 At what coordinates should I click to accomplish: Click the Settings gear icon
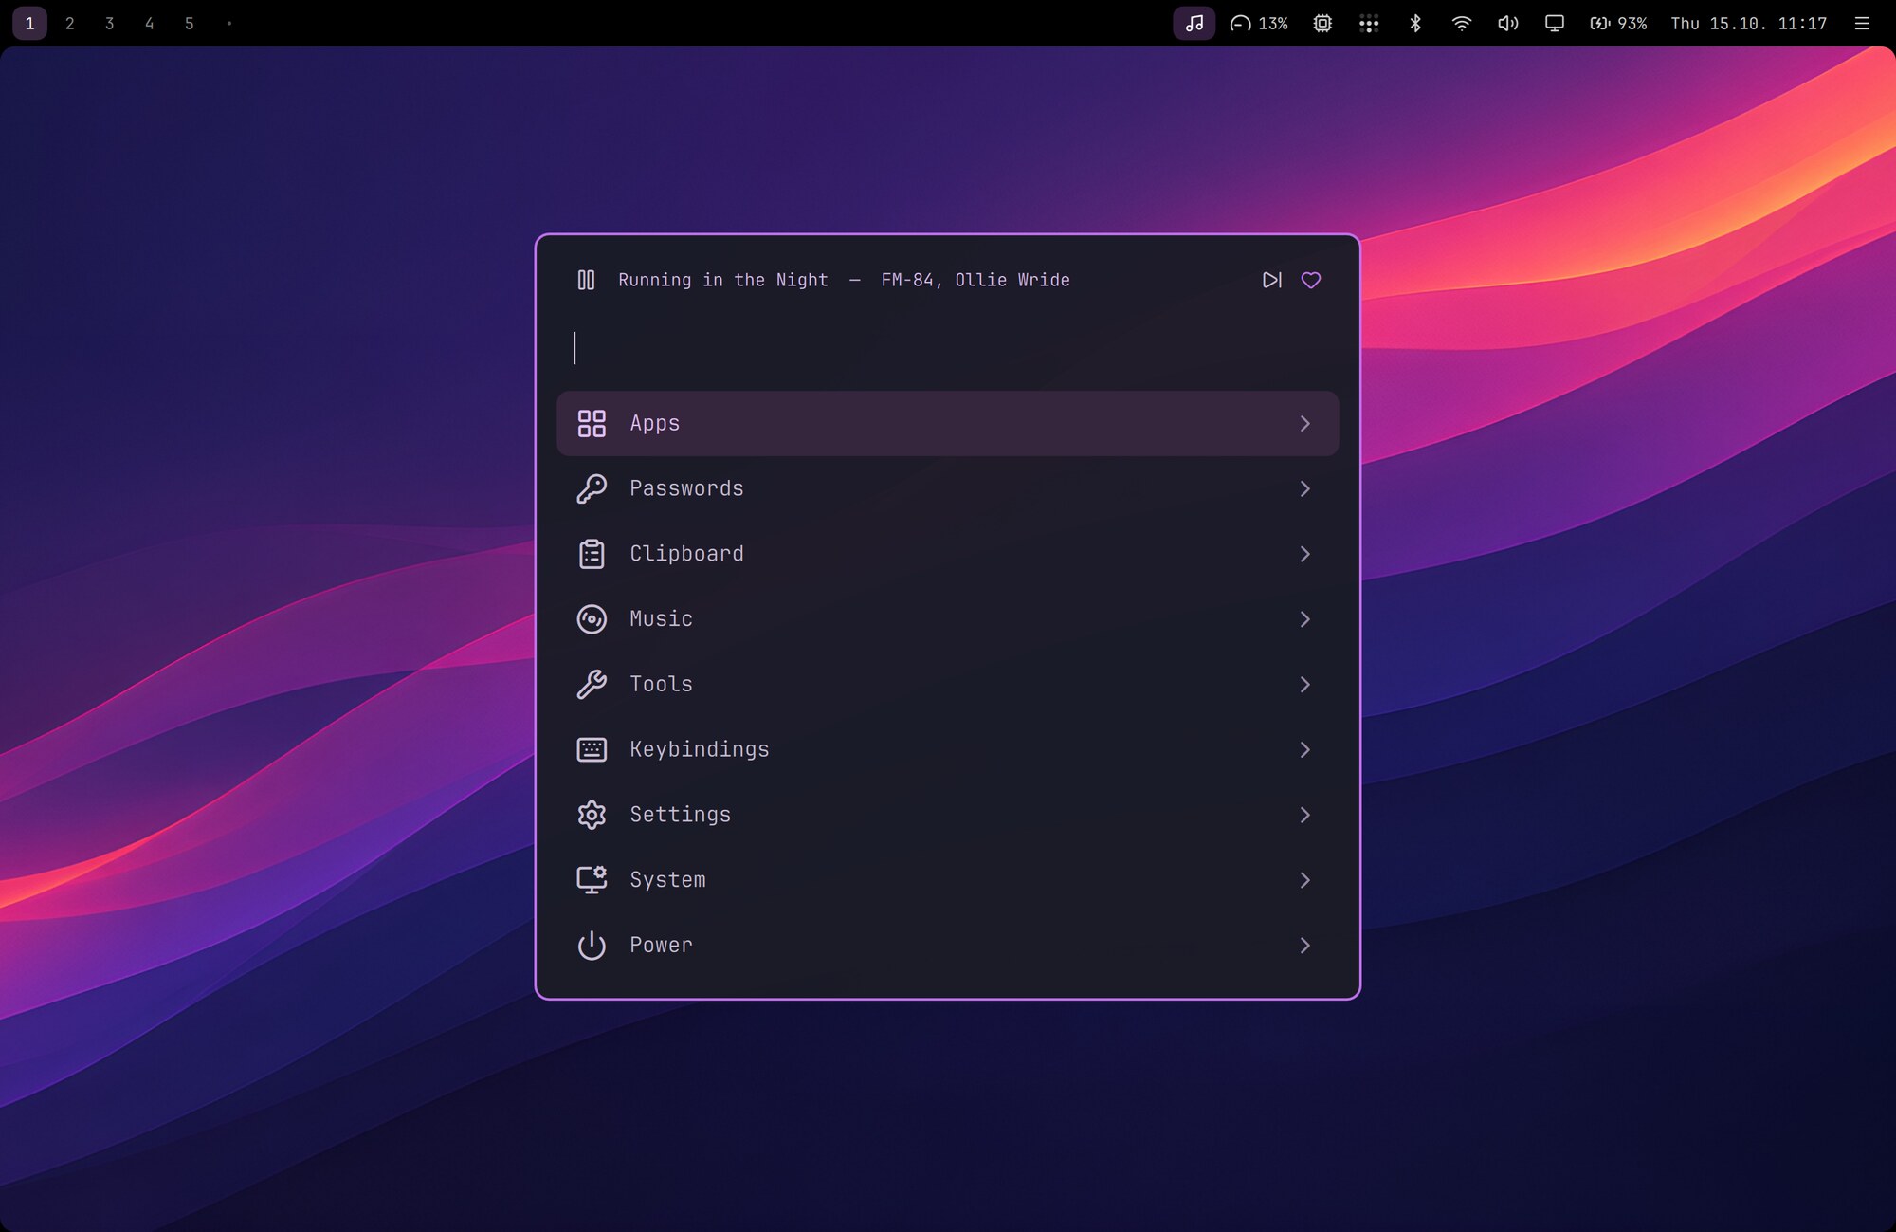(592, 815)
